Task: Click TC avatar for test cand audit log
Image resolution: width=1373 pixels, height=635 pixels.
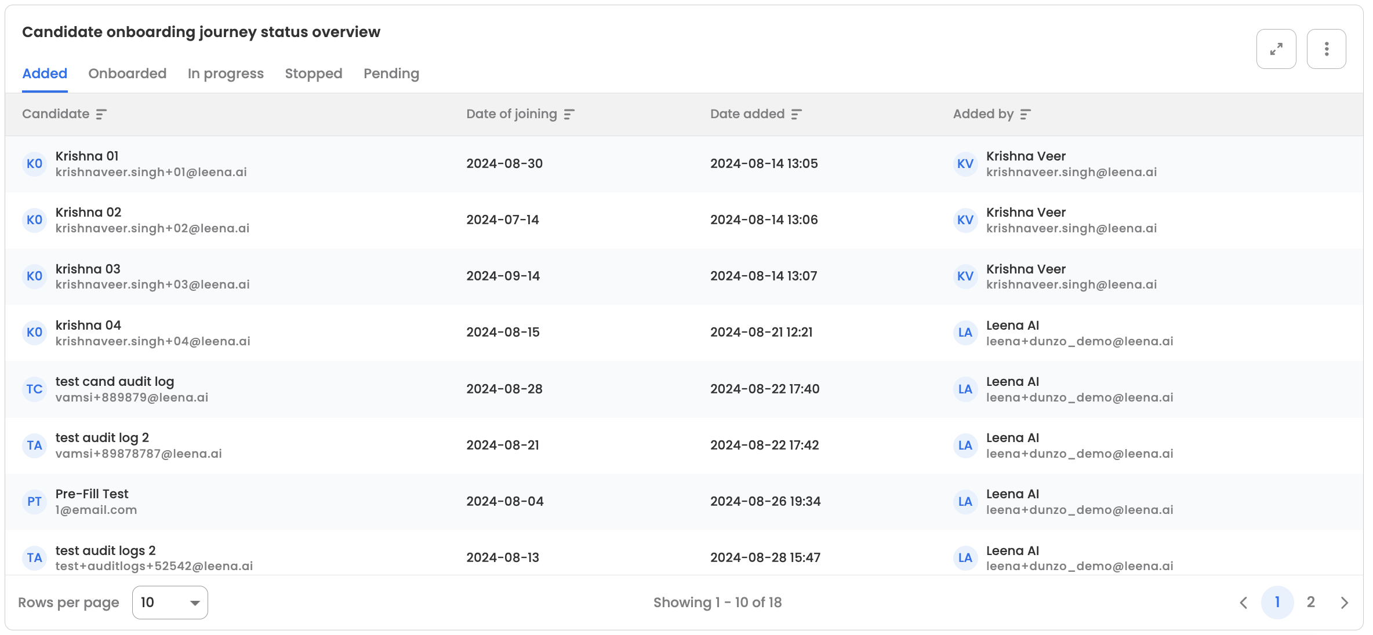Action: (34, 389)
